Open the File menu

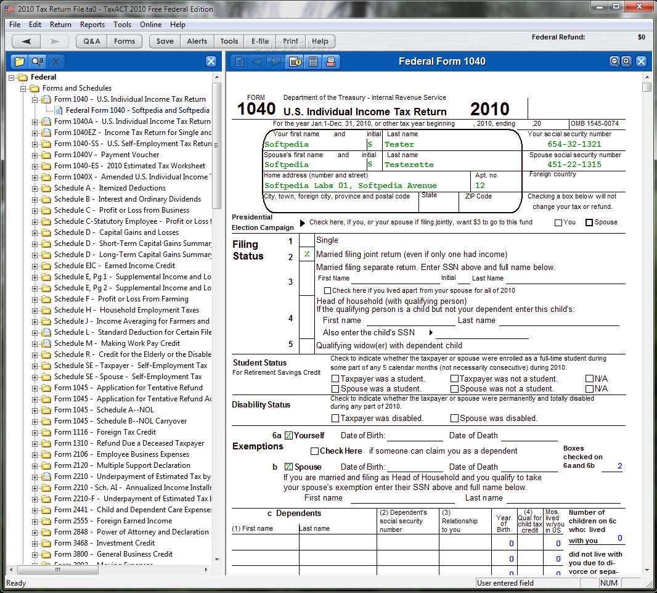[15, 25]
